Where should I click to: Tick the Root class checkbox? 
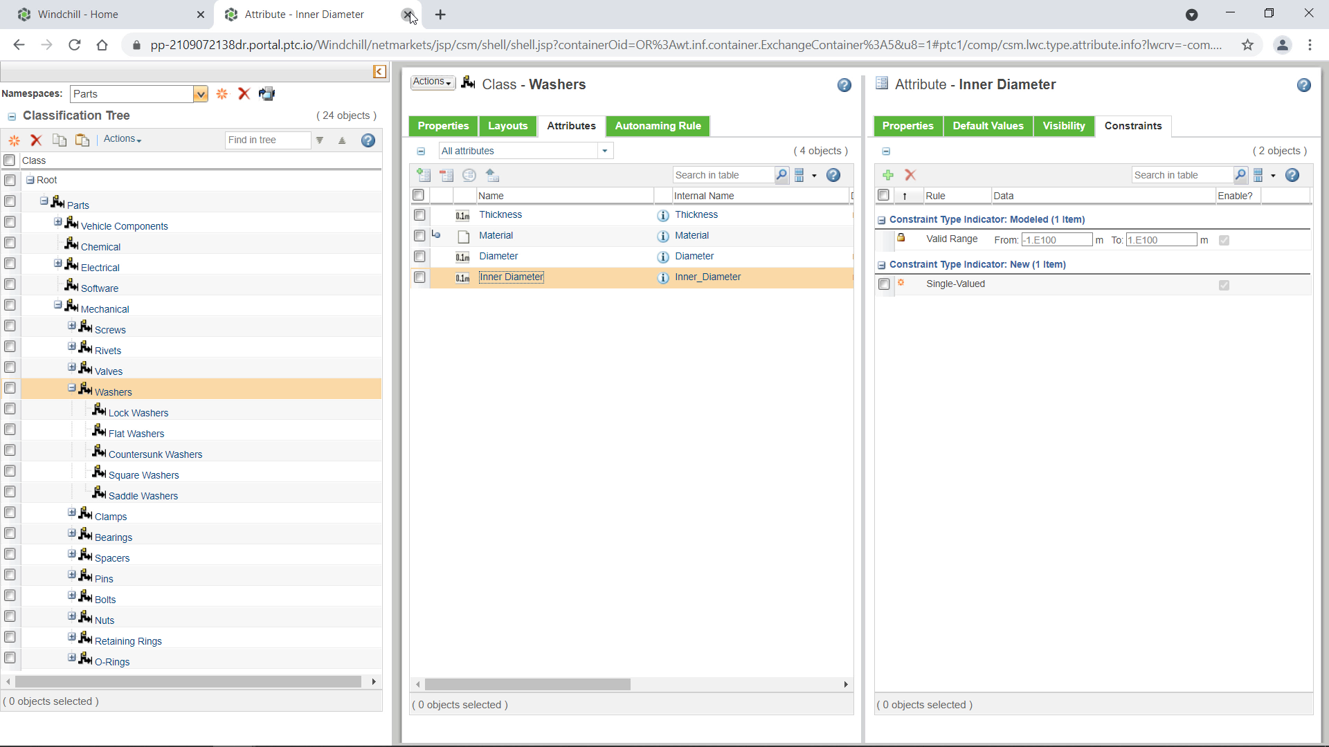(x=10, y=181)
